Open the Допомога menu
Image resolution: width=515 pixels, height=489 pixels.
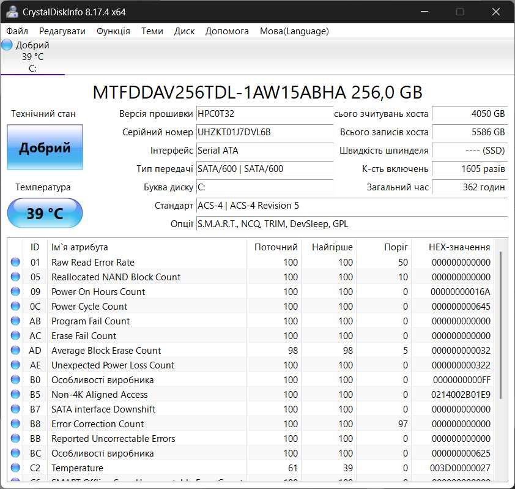pos(227,31)
